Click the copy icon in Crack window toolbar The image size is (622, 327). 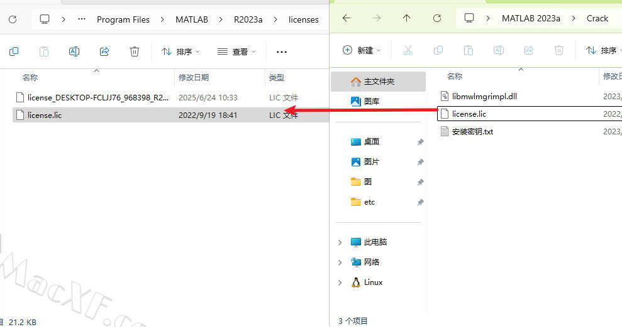point(438,50)
